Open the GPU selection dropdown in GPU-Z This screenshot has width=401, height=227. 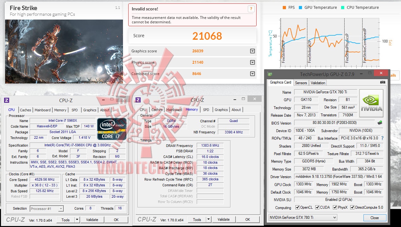(303, 217)
